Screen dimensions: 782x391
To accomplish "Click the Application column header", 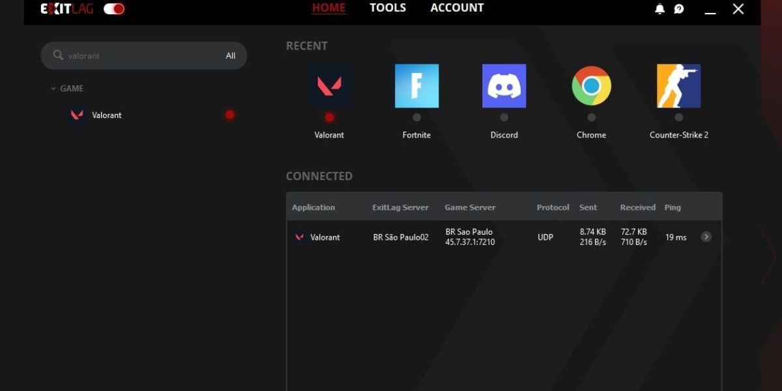I will pos(313,207).
